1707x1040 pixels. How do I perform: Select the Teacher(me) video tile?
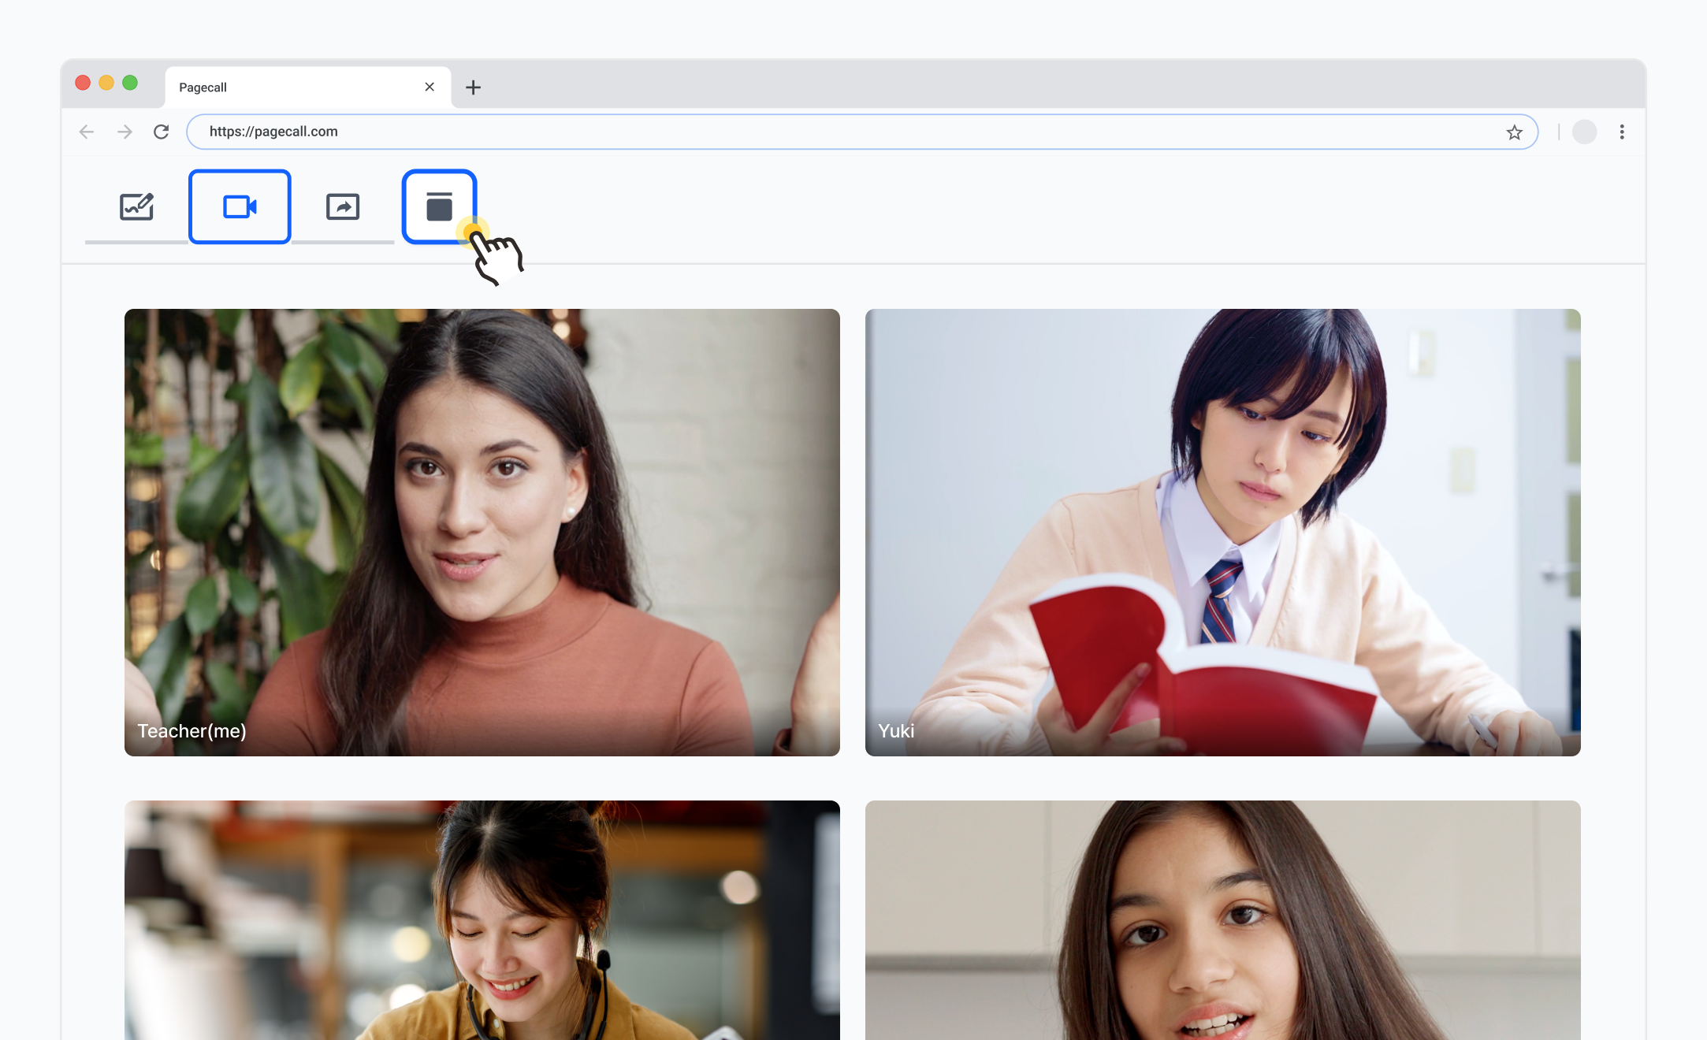(482, 533)
